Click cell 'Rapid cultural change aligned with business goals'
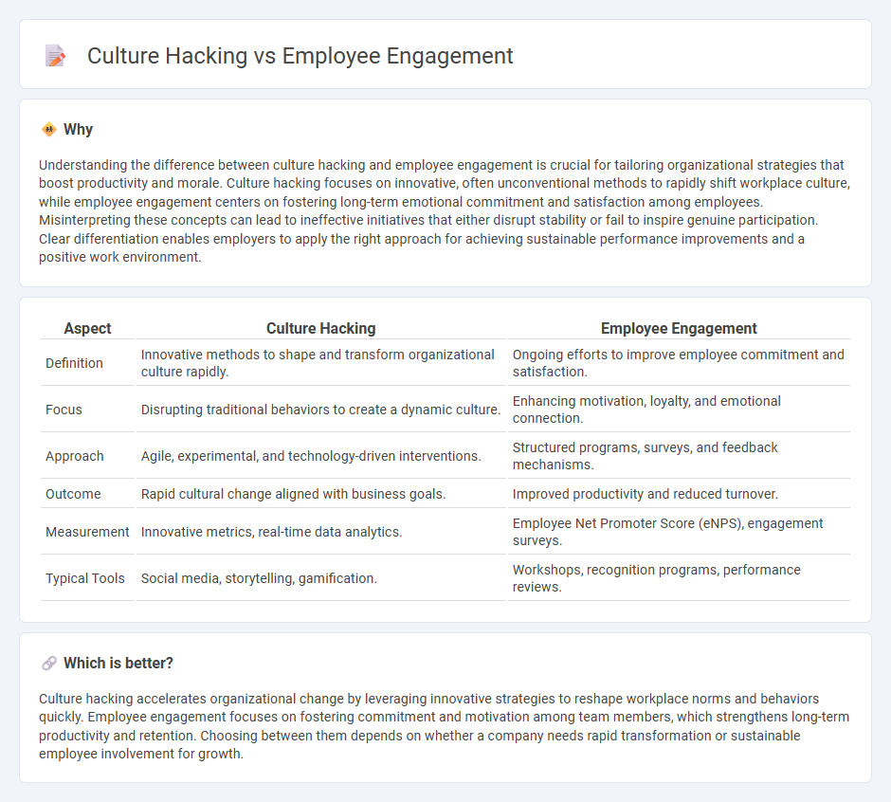 (321, 494)
